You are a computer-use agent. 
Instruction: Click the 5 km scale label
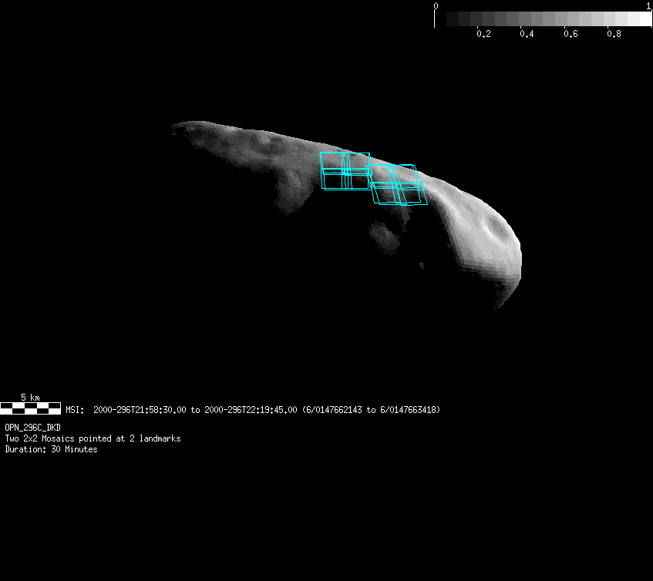(30, 397)
